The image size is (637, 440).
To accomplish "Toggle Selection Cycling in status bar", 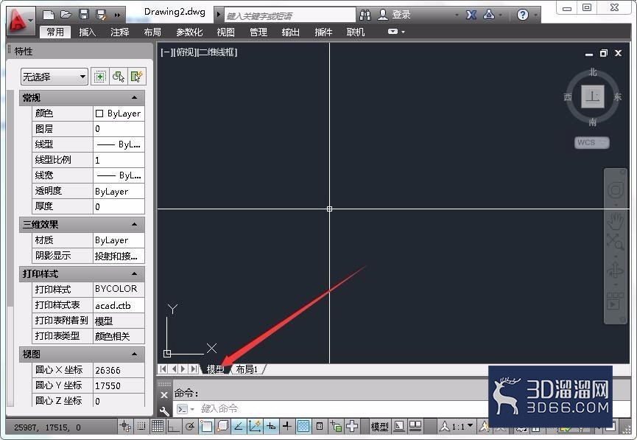I will (x=336, y=426).
